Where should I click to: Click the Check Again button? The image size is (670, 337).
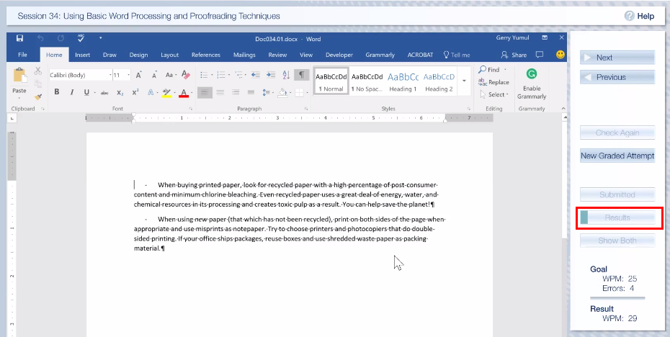(617, 132)
